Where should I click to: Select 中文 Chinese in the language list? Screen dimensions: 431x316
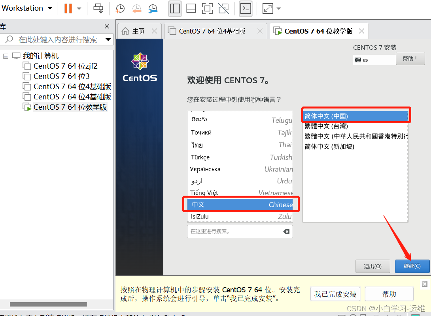(x=240, y=205)
